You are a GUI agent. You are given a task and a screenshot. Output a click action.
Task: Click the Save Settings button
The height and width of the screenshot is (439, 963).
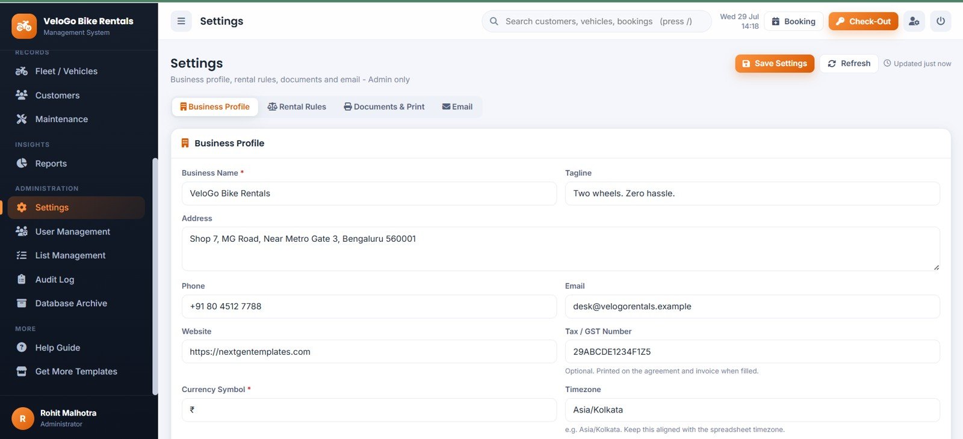pyautogui.click(x=775, y=63)
